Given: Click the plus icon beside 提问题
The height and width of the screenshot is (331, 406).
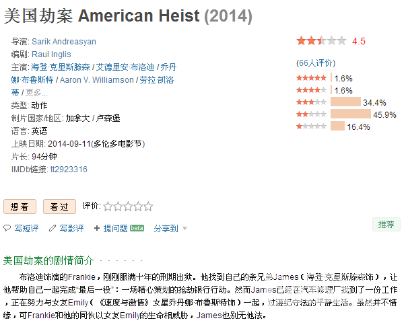Looking at the screenshot, I should click(x=97, y=228).
